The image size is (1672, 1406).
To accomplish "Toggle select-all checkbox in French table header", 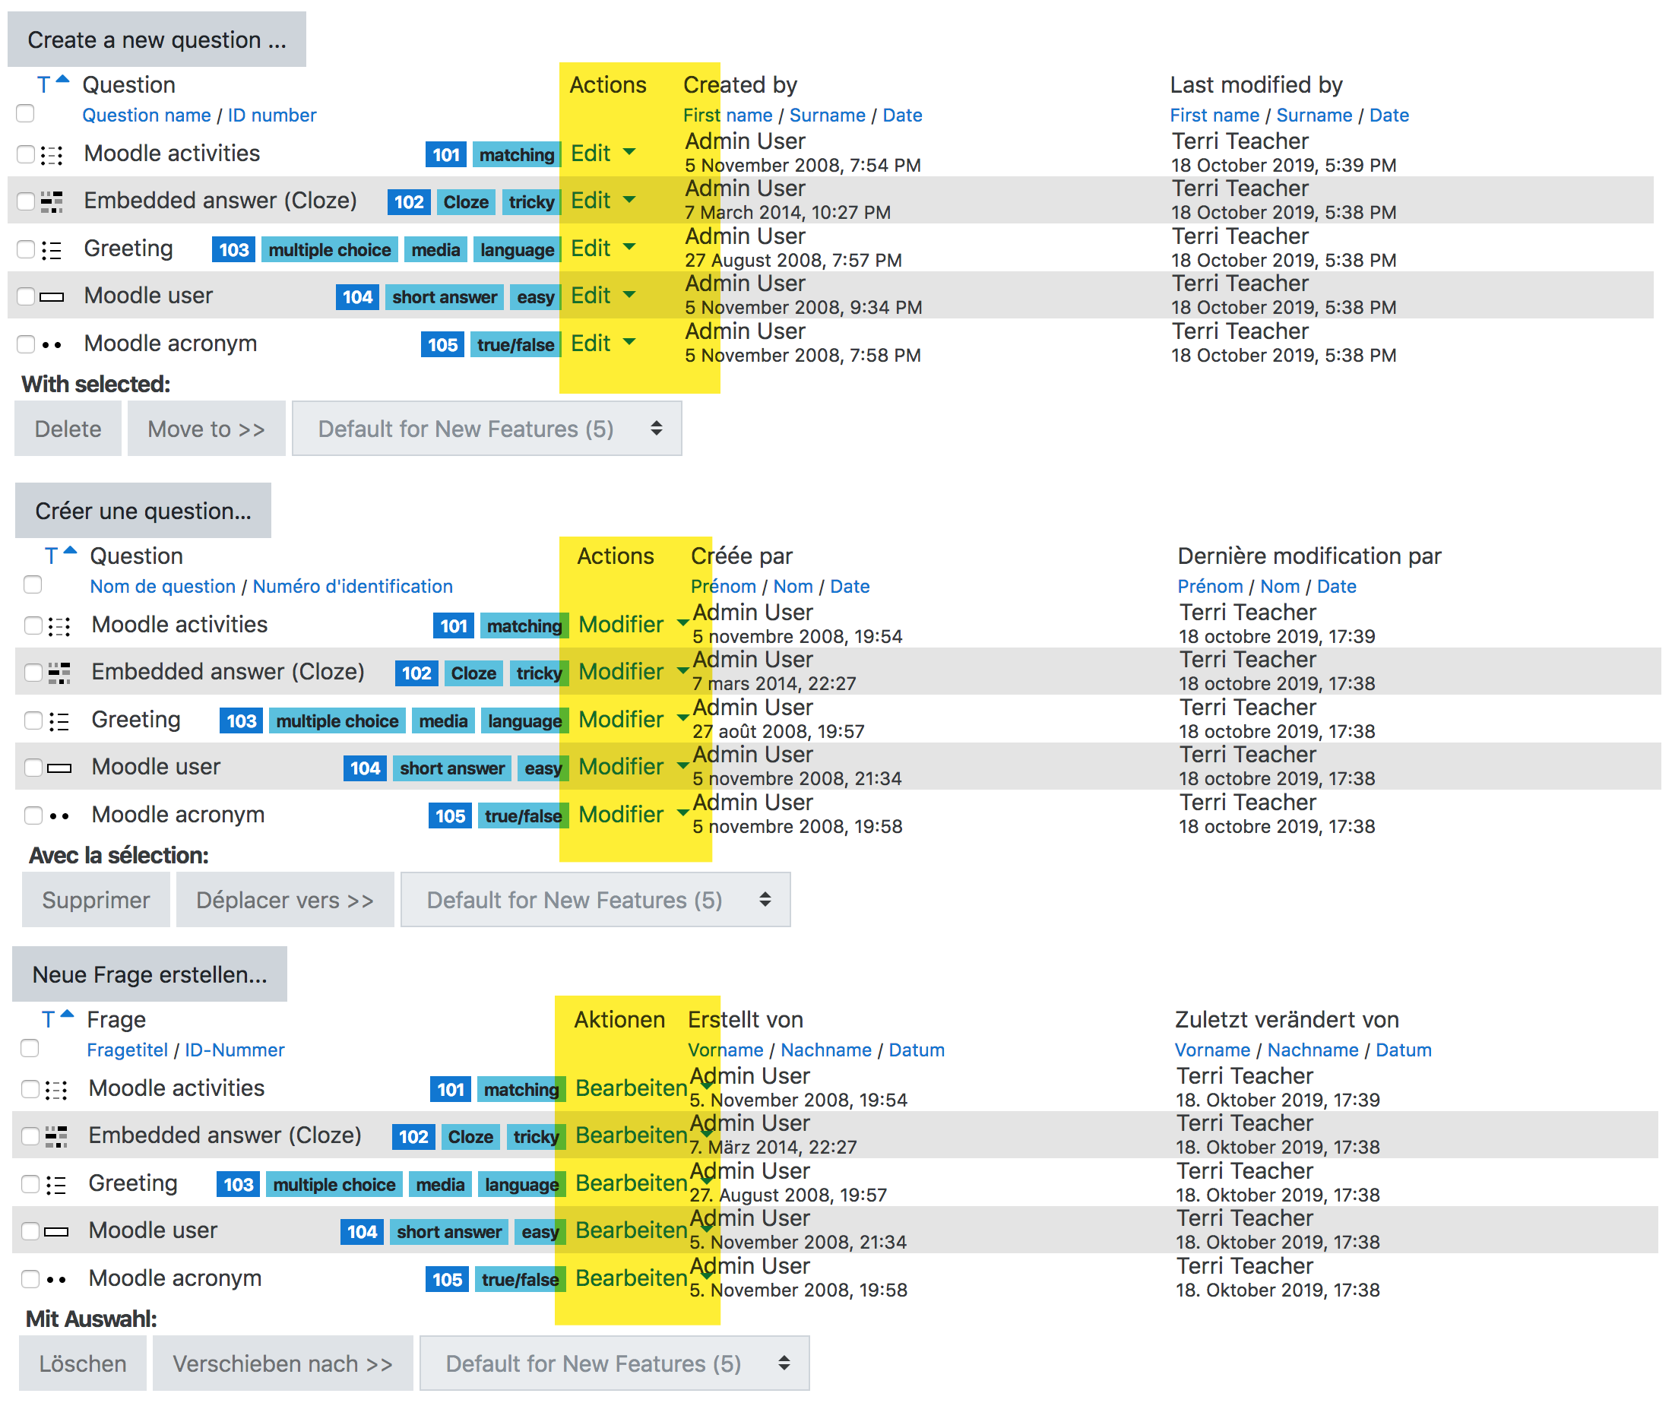I will 33,584.
